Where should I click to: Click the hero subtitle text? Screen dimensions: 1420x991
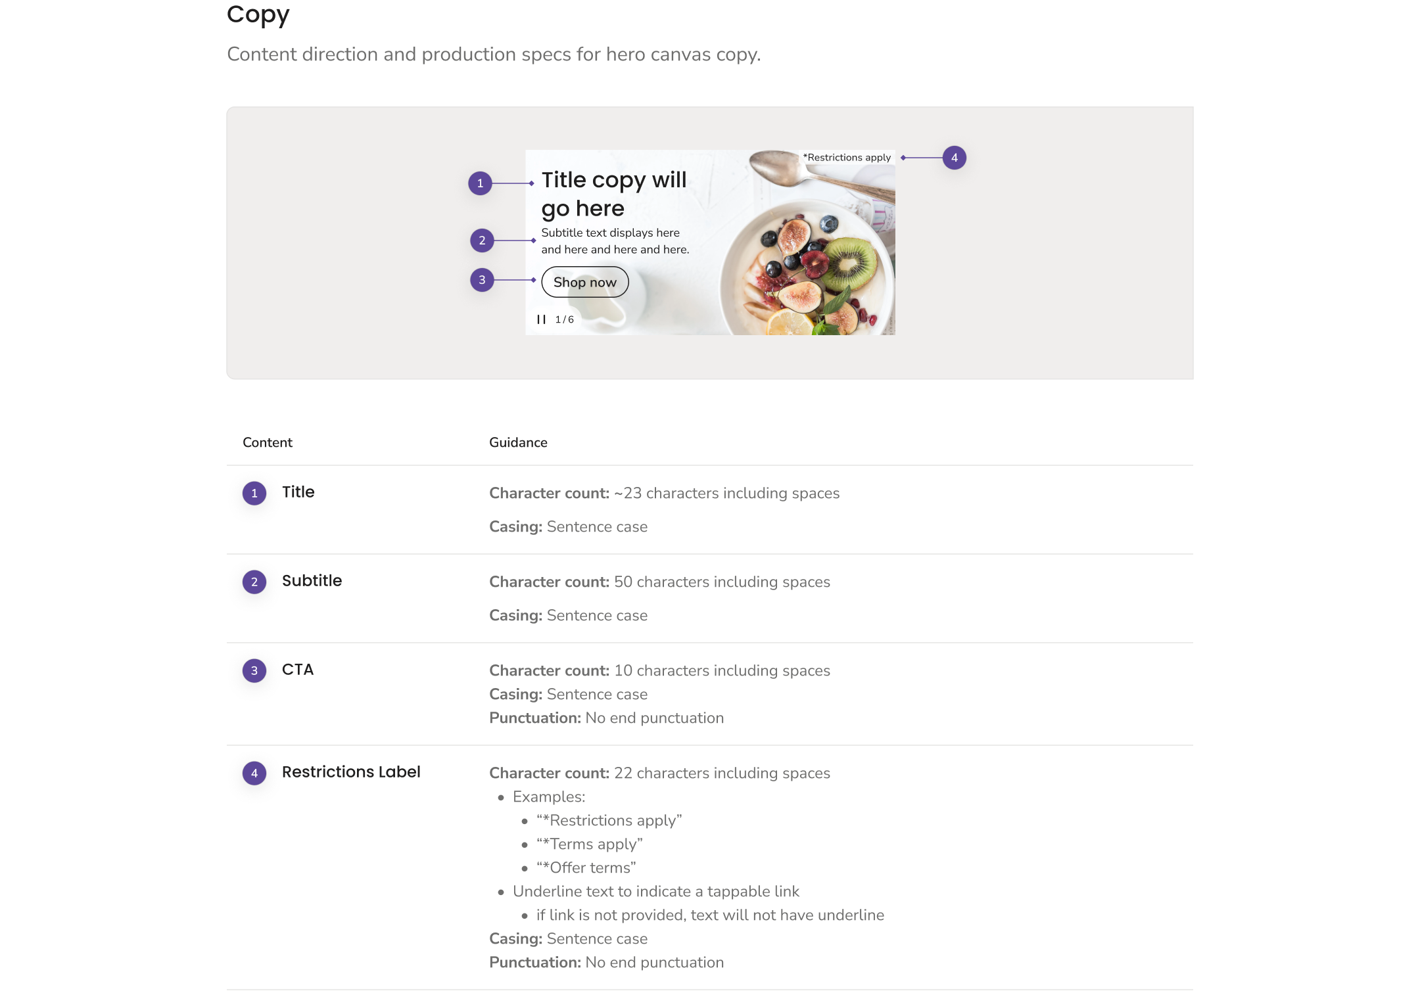[x=615, y=241]
